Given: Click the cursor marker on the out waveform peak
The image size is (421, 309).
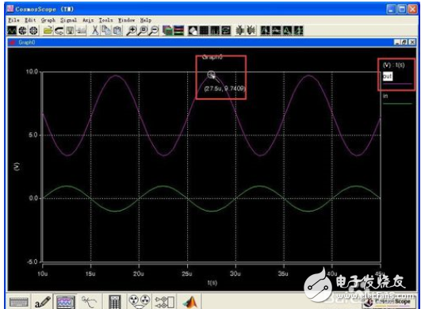Looking at the screenshot, I should [x=212, y=74].
